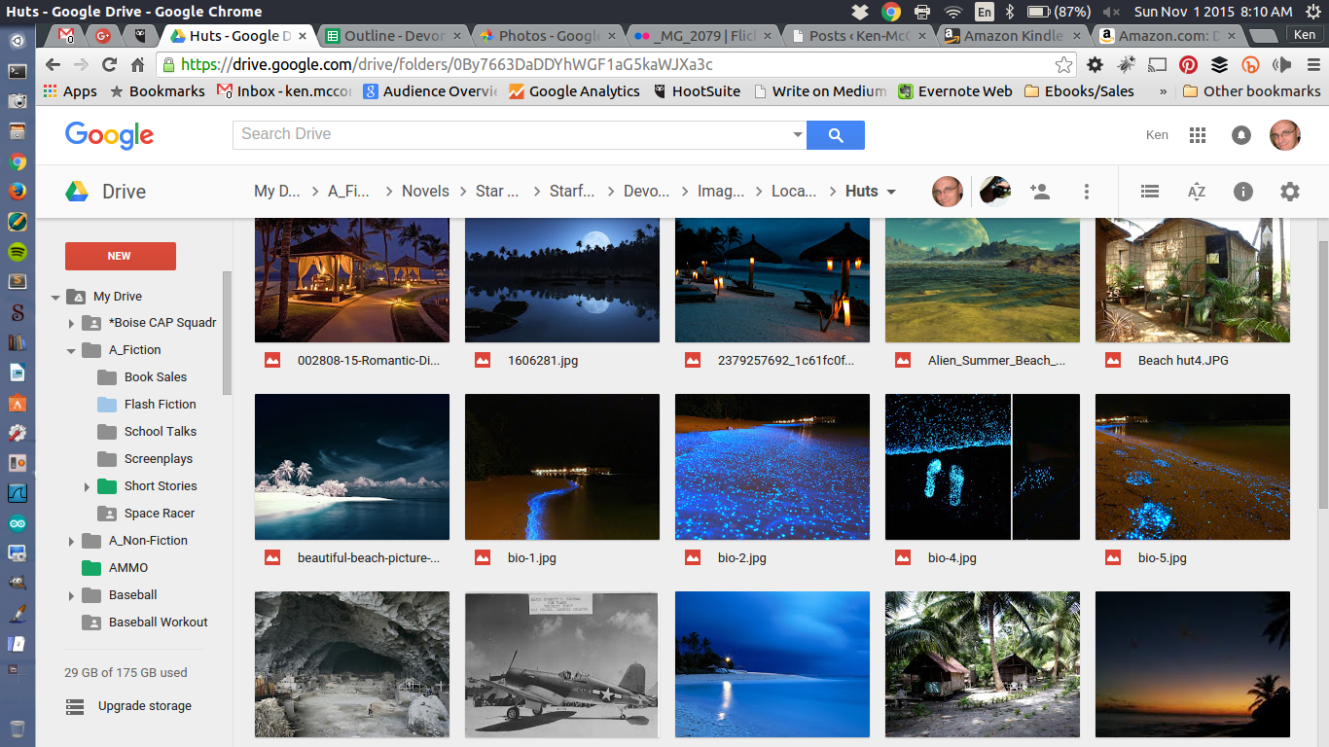Image resolution: width=1329 pixels, height=747 pixels.
Task: Open the Drive settings gear
Action: coord(1290,192)
